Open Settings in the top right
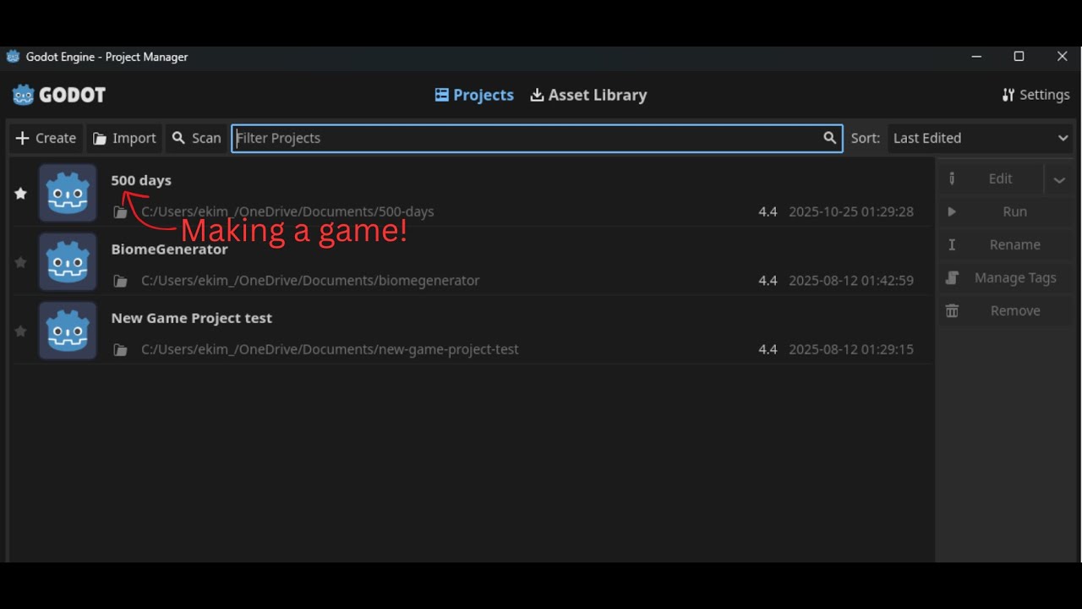 1036,95
